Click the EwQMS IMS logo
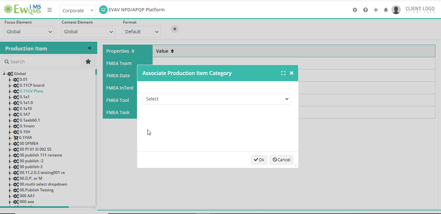This screenshot has height=214, width=441. 22,9
